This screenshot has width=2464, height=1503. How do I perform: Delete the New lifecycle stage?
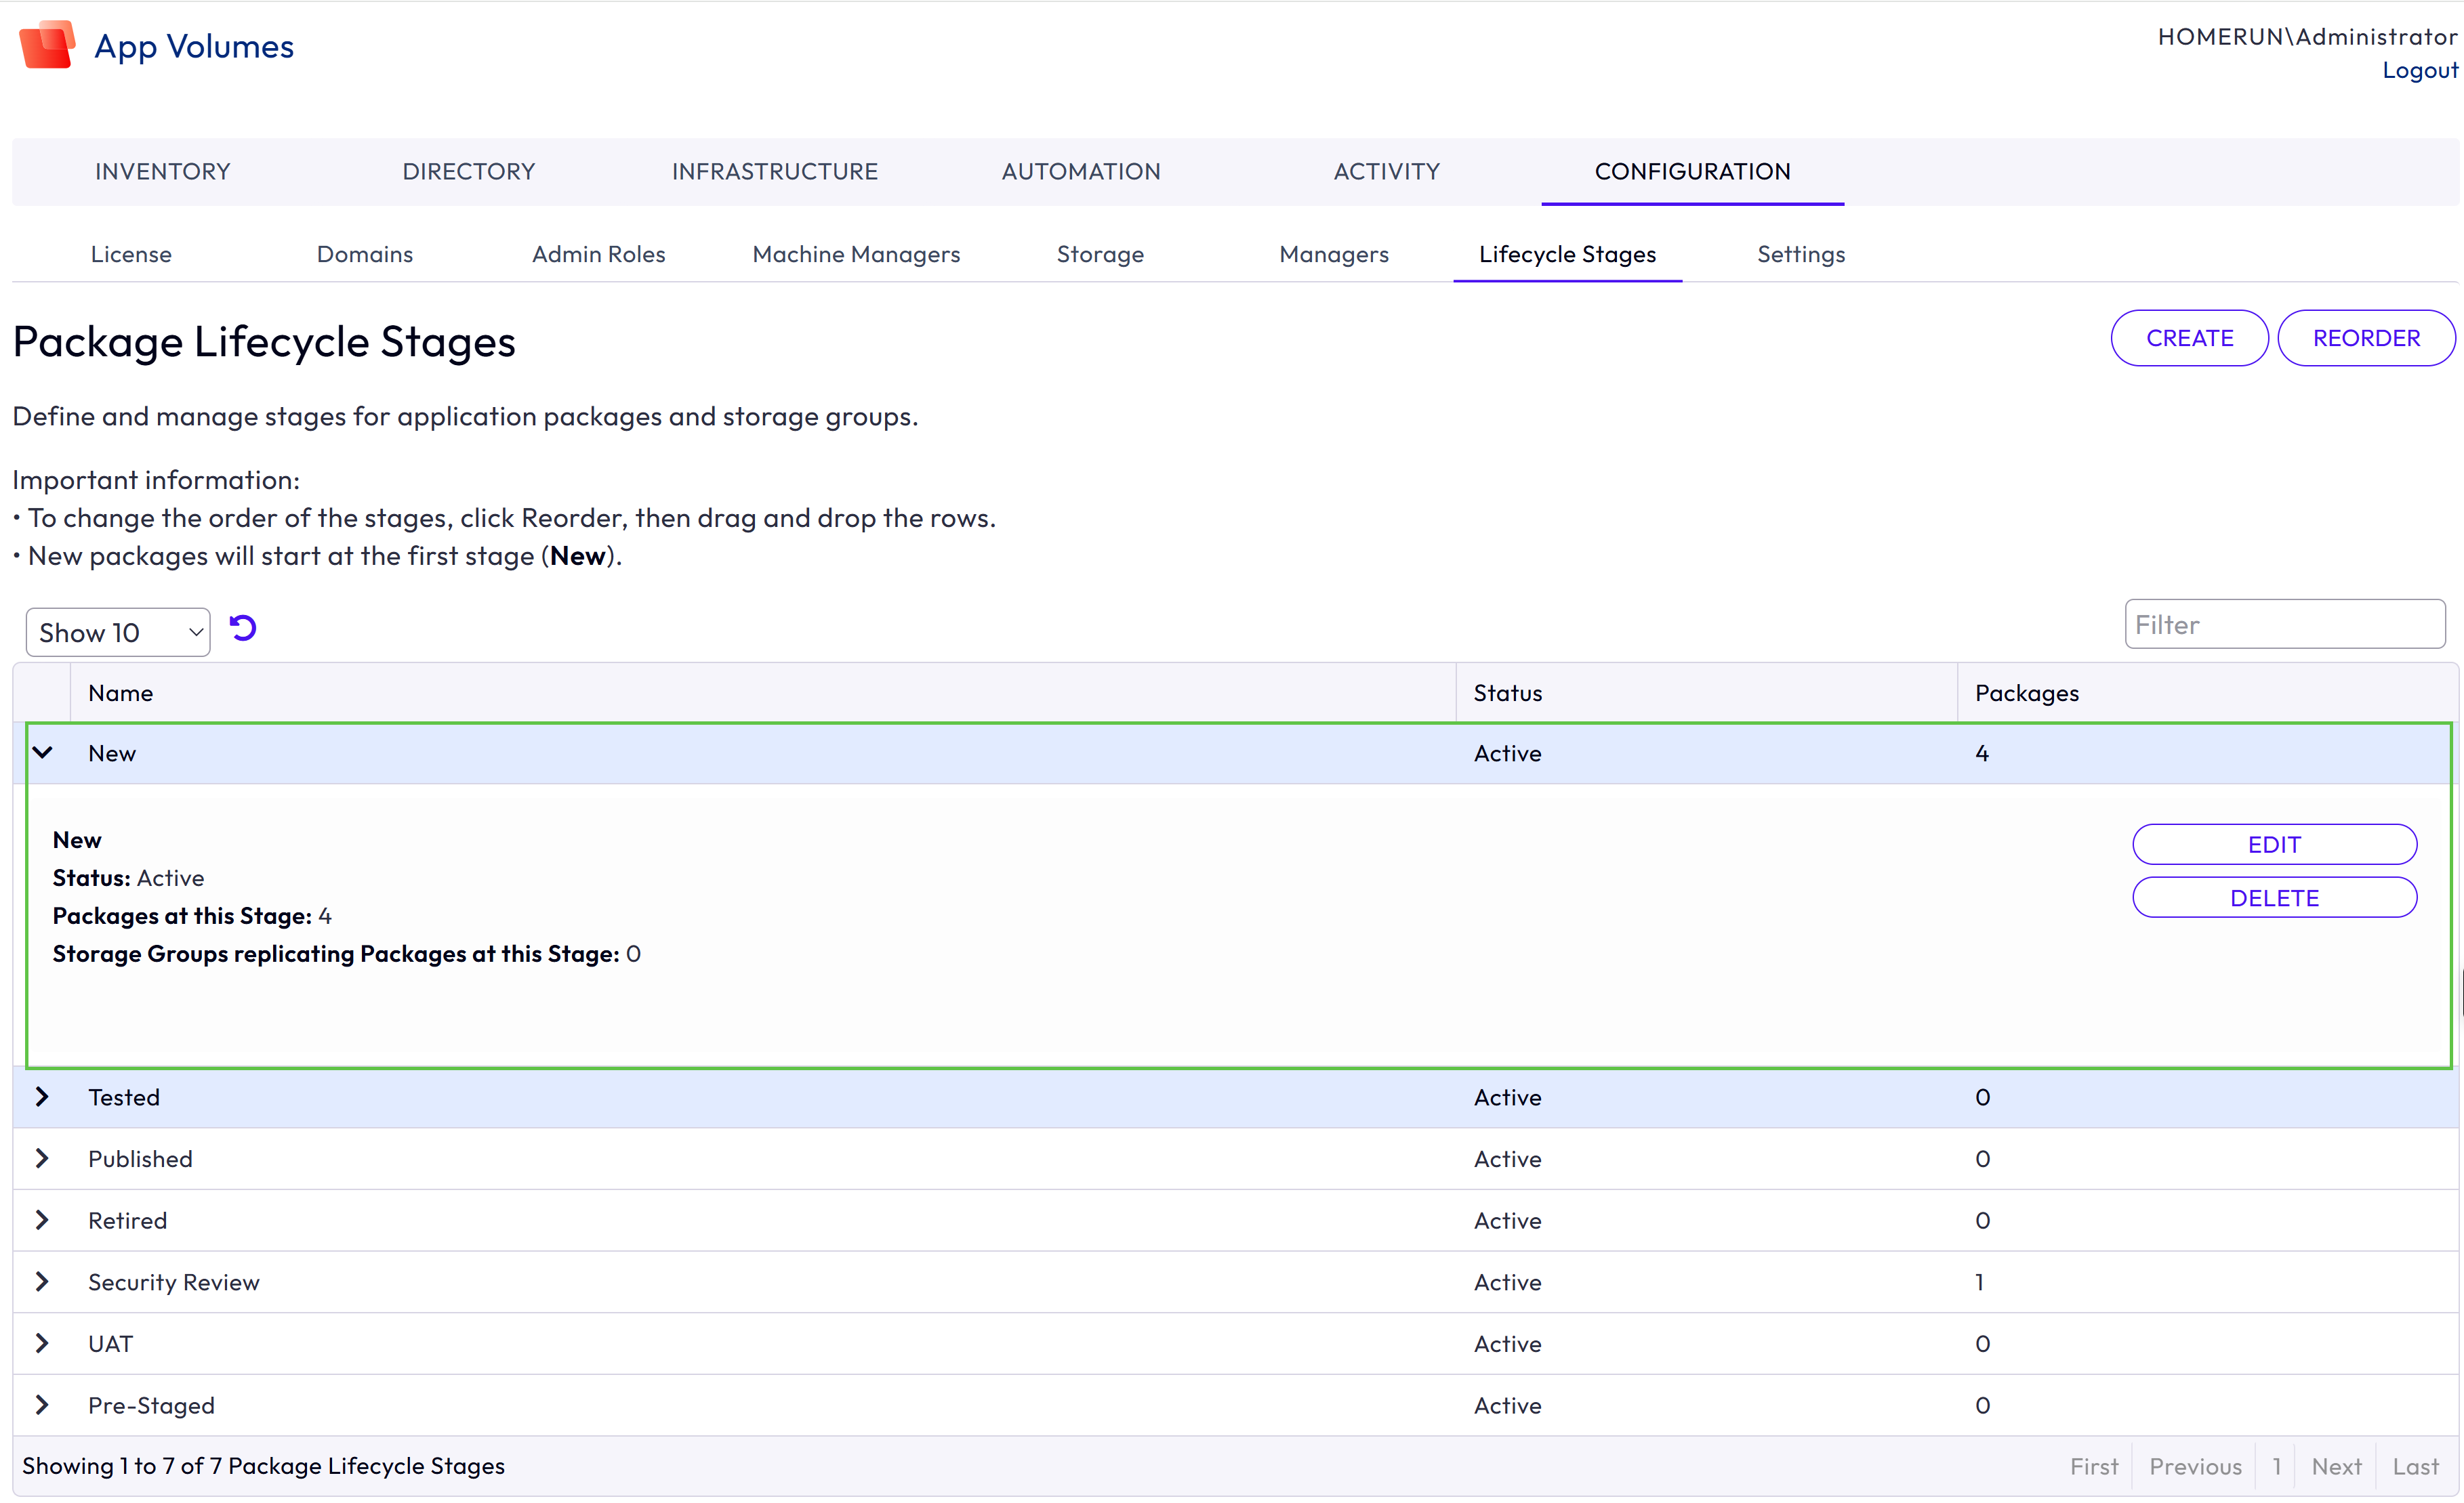(x=2274, y=897)
